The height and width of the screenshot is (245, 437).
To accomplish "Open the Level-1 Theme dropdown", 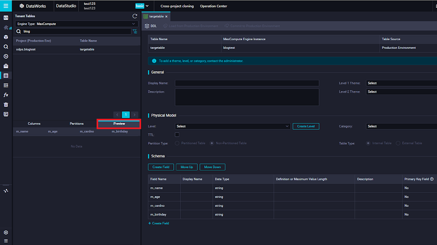I will tap(401, 83).
